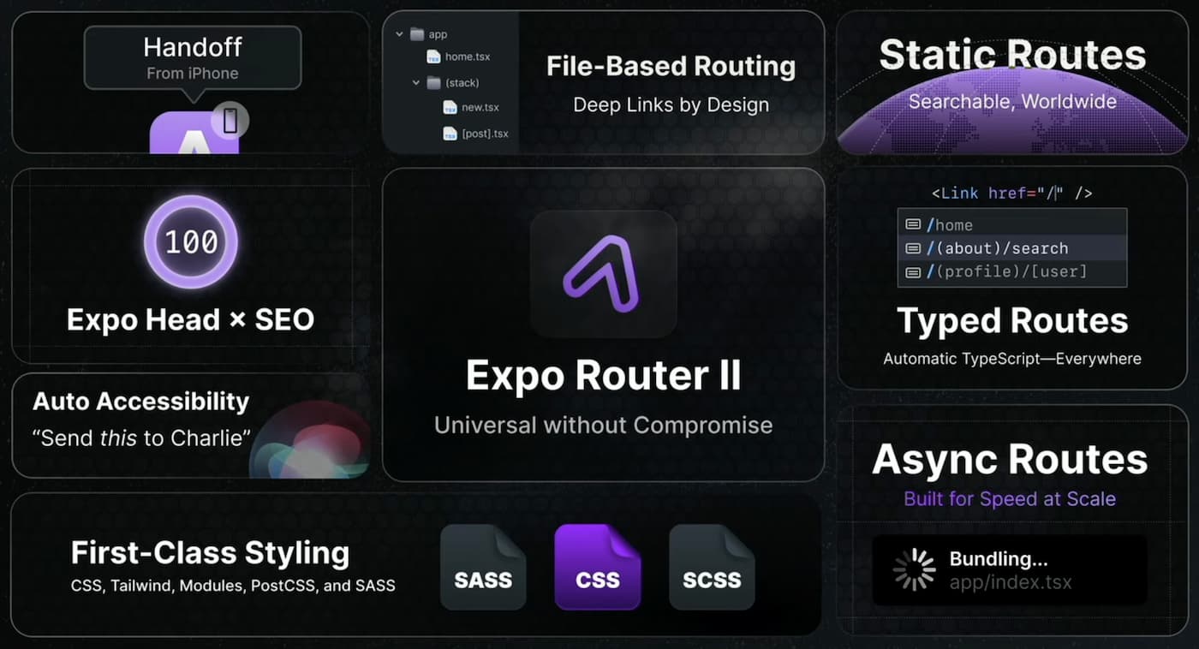Open home.tsx in the file tree
Screen dimensions: 1199x649
click(x=460, y=57)
